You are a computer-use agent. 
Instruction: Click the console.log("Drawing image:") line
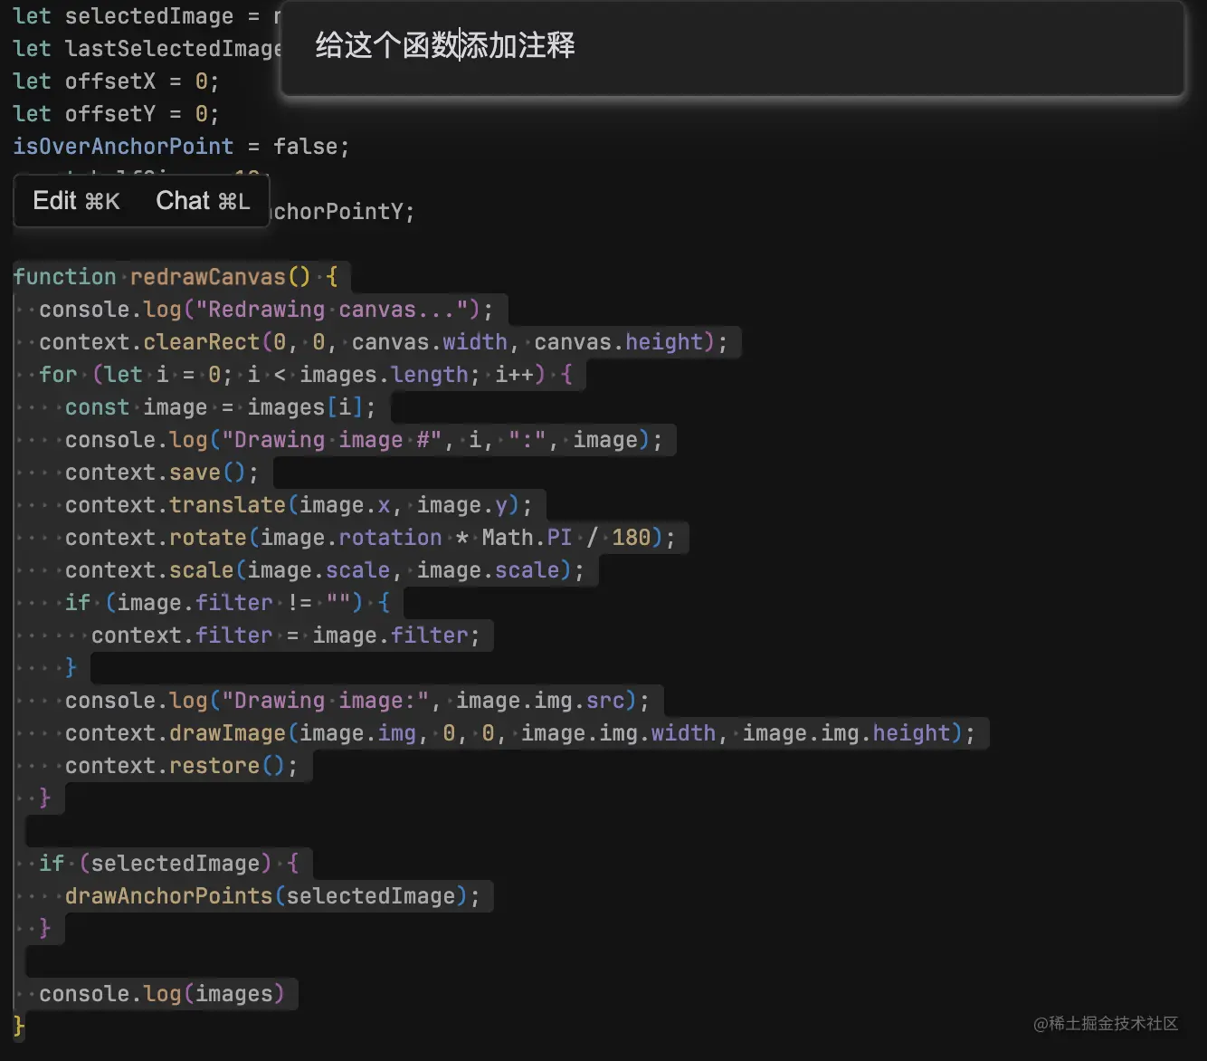(x=357, y=701)
